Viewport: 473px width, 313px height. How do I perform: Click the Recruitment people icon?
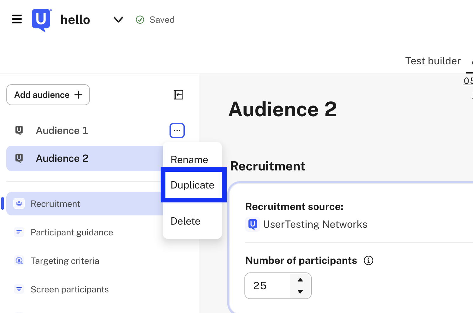pyautogui.click(x=19, y=204)
